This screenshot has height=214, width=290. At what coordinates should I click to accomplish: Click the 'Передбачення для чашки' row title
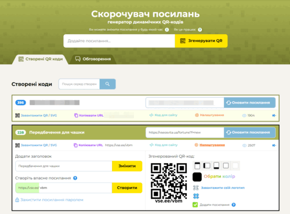pos(57,132)
